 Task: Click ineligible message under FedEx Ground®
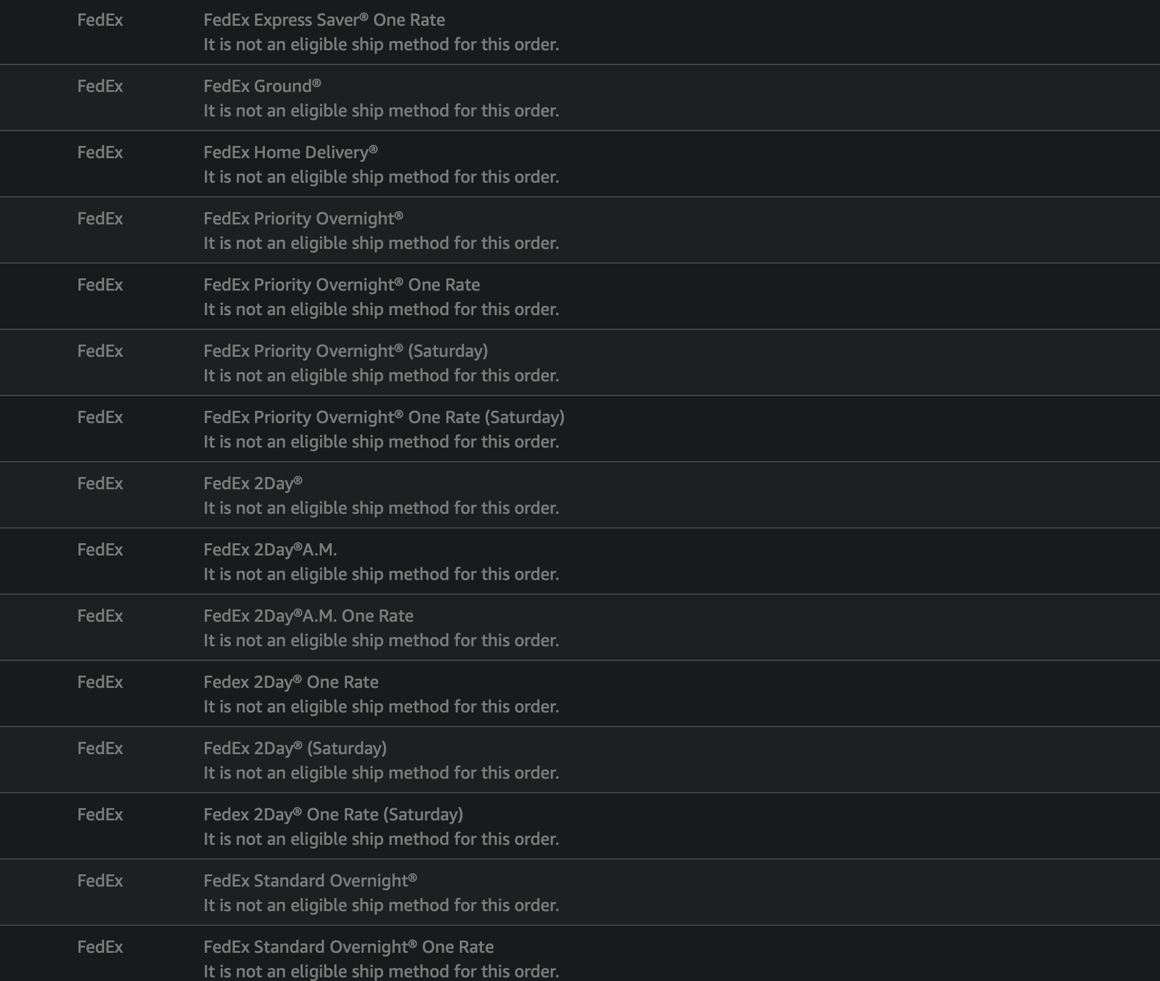(x=381, y=110)
